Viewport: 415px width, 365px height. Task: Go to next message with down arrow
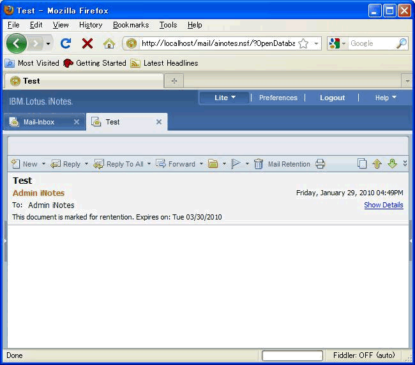click(x=392, y=164)
